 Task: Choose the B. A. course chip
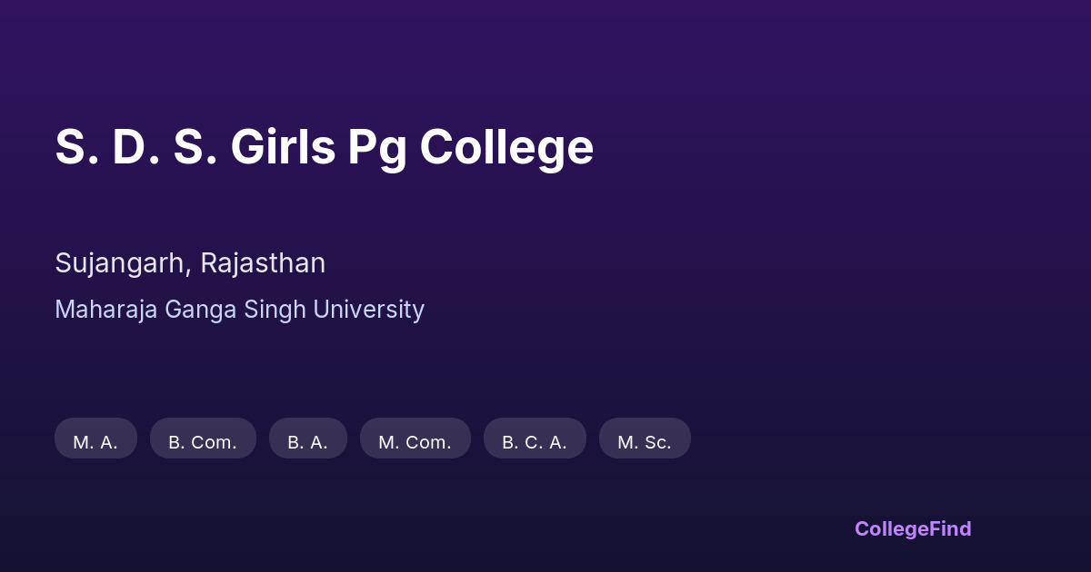[308, 441]
